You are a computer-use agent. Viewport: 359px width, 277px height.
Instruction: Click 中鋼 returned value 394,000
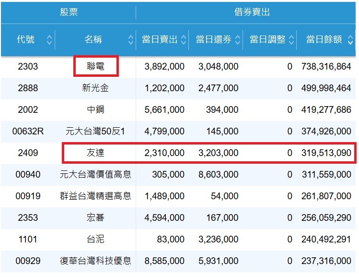click(x=222, y=109)
